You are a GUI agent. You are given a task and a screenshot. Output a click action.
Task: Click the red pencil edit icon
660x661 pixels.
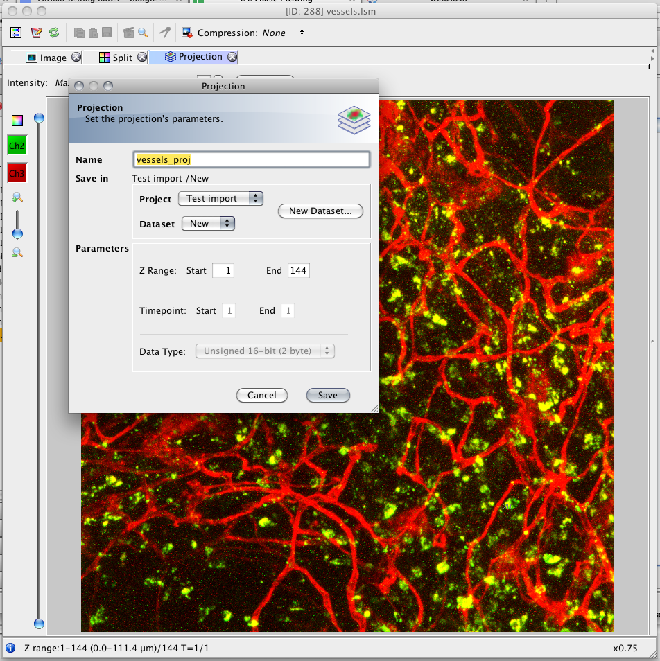(x=36, y=33)
